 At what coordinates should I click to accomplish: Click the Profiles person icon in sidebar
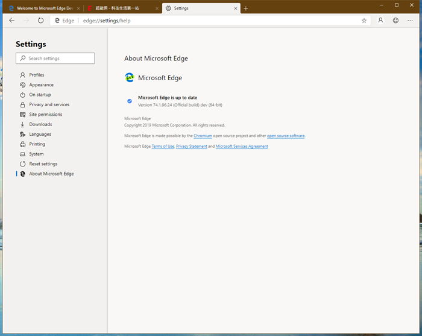pyautogui.click(x=23, y=75)
